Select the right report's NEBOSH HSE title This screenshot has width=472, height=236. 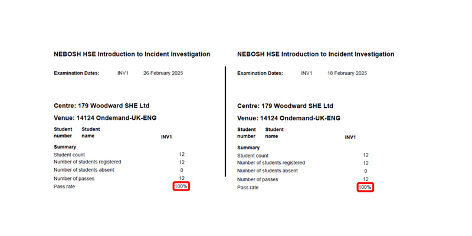(316, 54)
